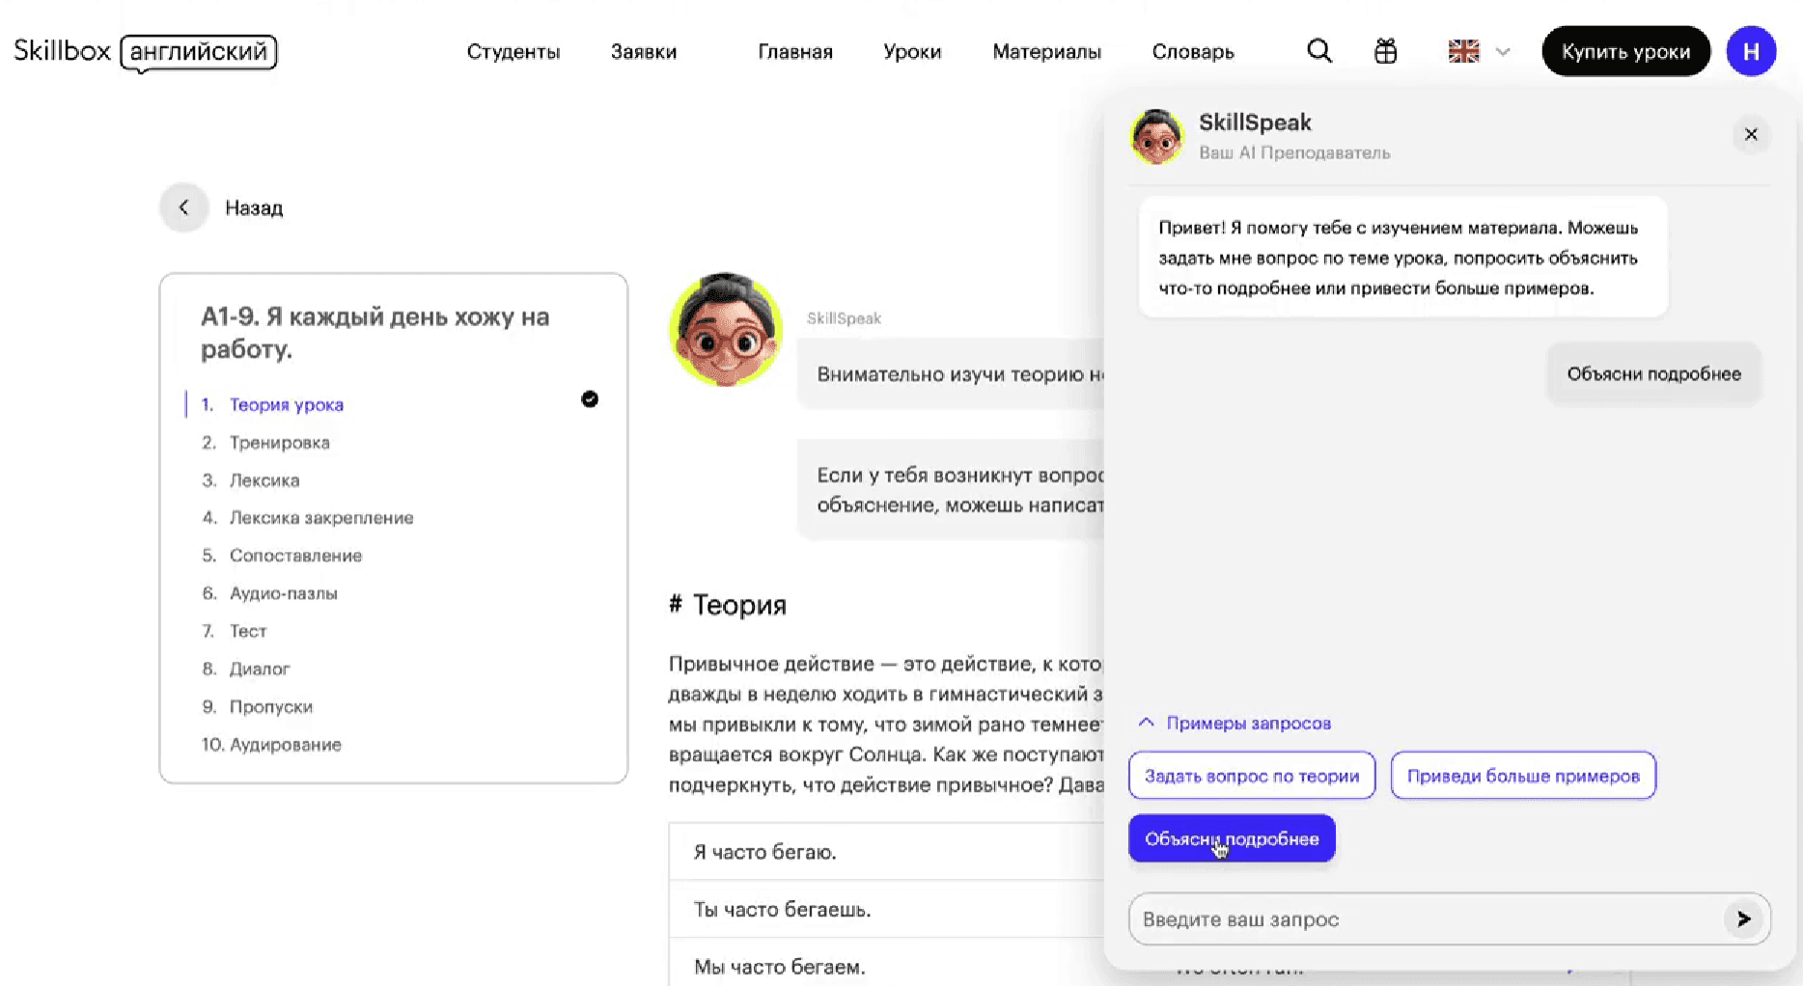Open the Студенты menu item

(x=513, y=52)
